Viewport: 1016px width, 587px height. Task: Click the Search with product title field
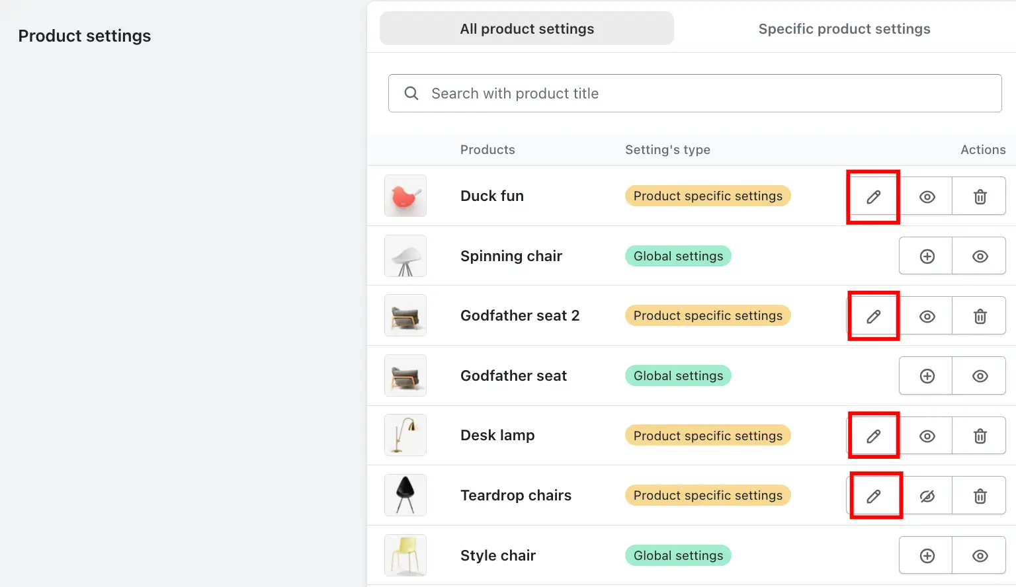click(695, 93)
